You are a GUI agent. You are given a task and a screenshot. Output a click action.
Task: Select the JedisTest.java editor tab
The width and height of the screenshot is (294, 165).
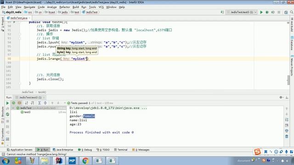coord(18,18)
